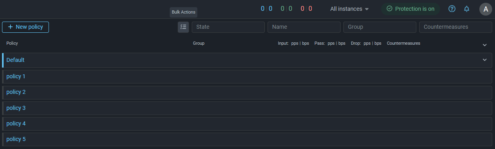
Task: Expand all policies via header chevron
Action: pos(485,45)
